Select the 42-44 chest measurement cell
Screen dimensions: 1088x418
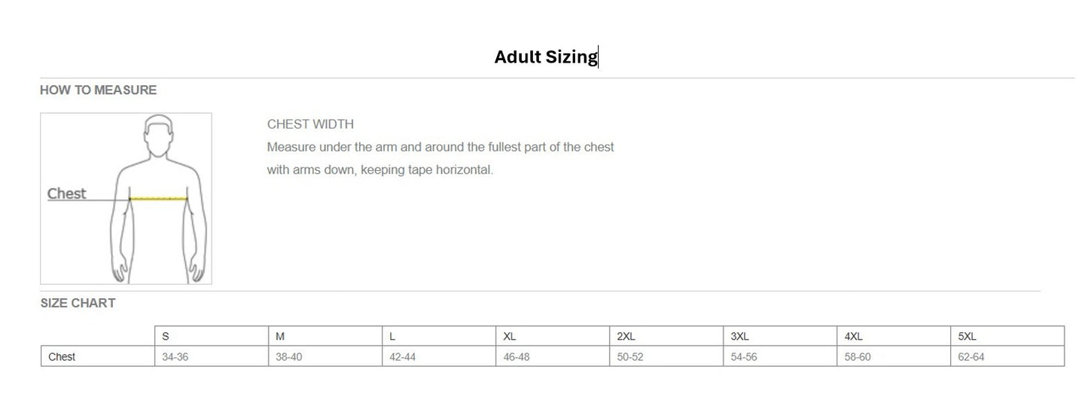[403, 357]
